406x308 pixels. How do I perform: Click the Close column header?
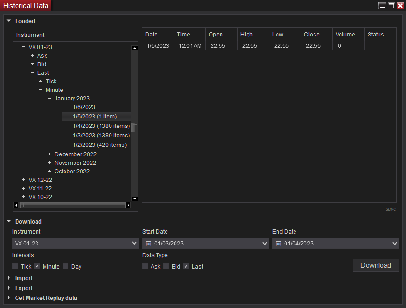tap(317, 35)
